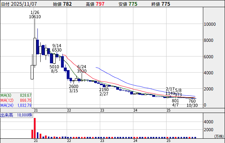The image size is (225, 143).
Task: Click the 6000 price axis label
Action: pos(209,57)
